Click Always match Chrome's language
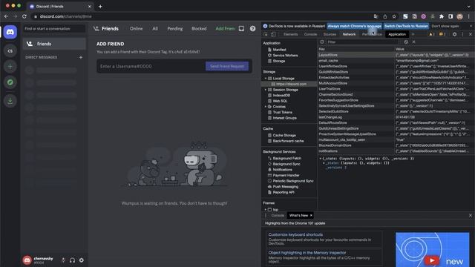 pos(355,27)
